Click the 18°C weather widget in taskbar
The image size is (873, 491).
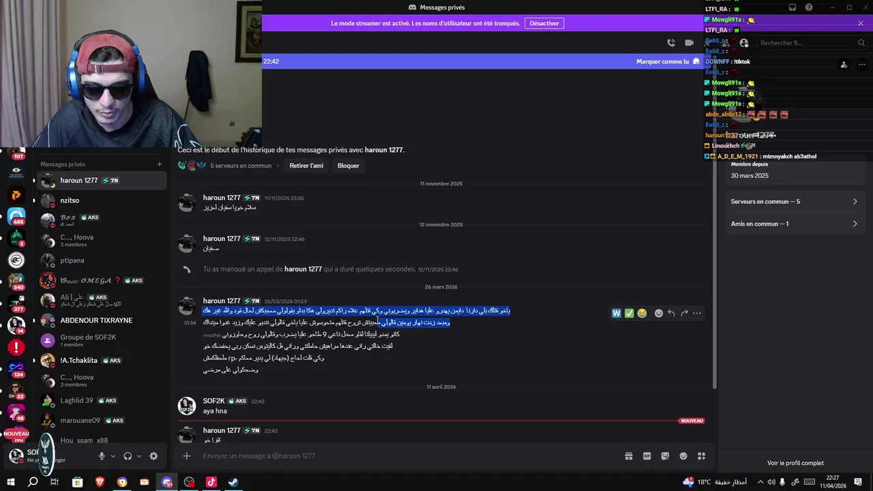coord(715,482)
